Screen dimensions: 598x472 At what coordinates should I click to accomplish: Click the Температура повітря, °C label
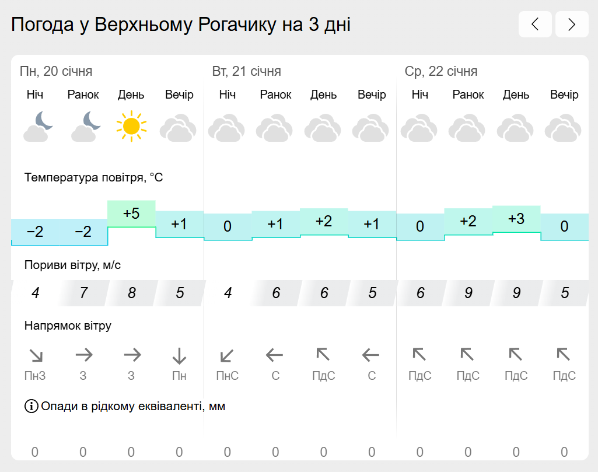click(x=93, y=177)
